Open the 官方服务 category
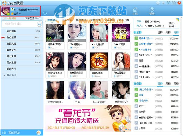 (x=22, y=31)
